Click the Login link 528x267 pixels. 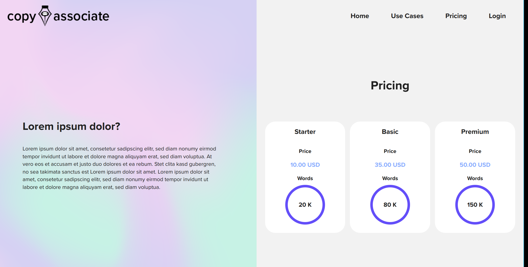tap(497, 16)
